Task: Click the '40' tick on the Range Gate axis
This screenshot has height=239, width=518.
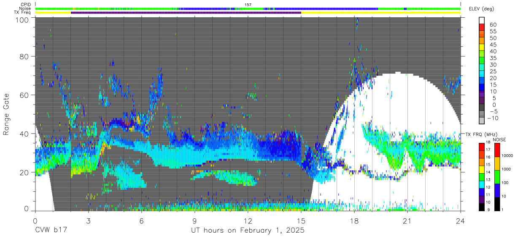Action: (x=24, y=134)
